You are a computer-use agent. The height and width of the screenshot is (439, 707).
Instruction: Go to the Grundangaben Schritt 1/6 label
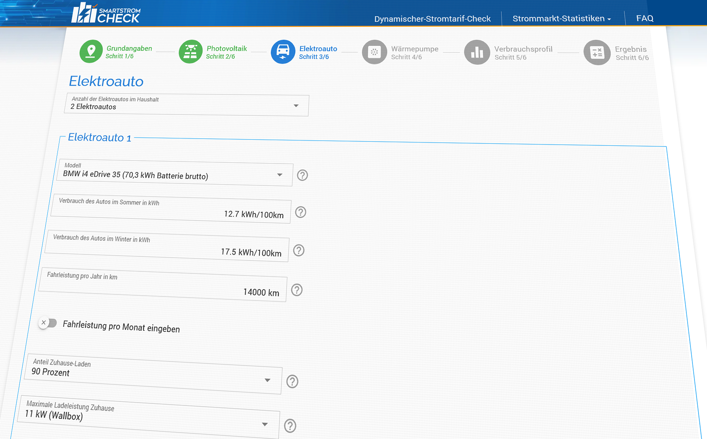coord(129,52)
